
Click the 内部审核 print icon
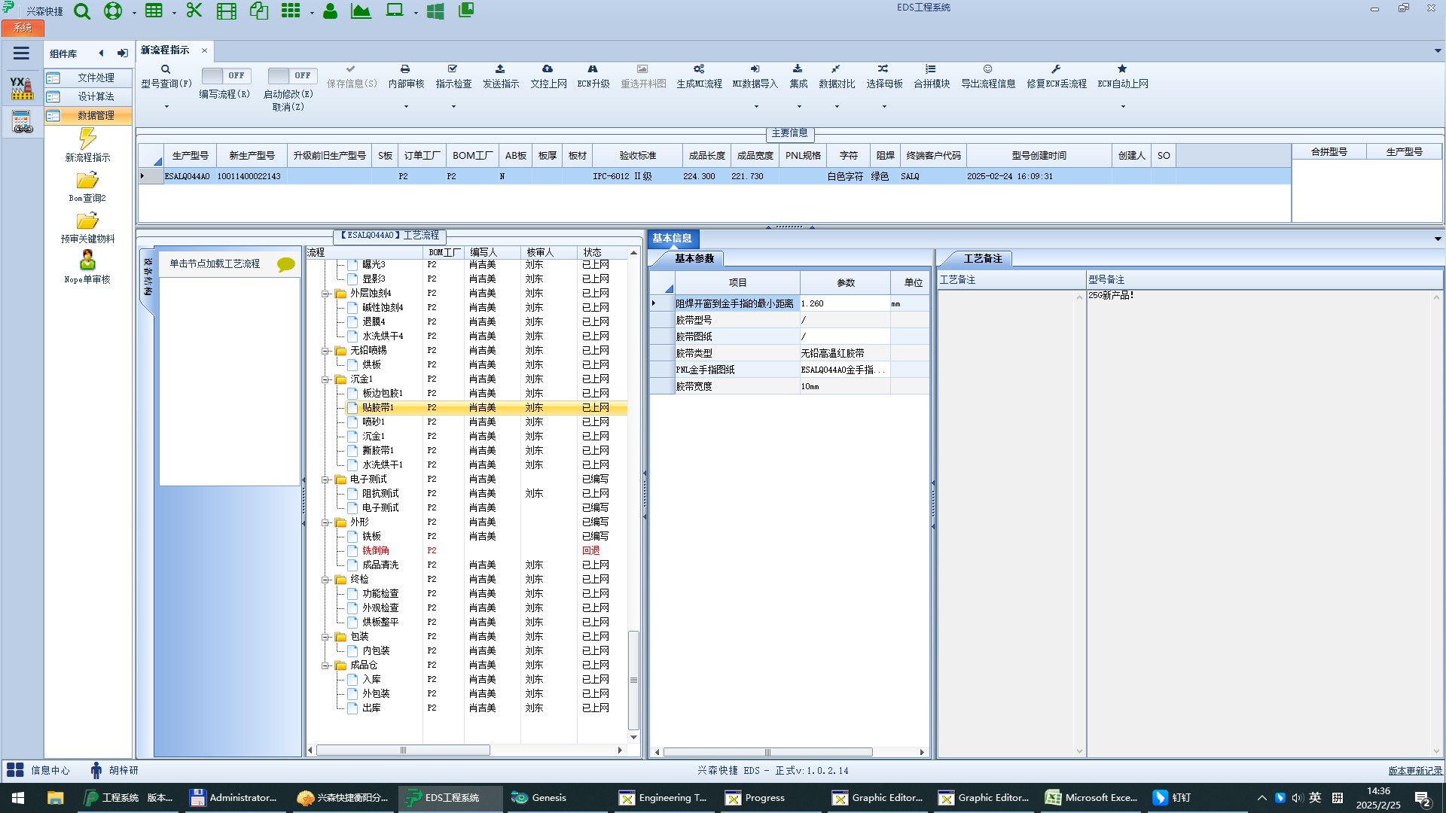[405, 69]
